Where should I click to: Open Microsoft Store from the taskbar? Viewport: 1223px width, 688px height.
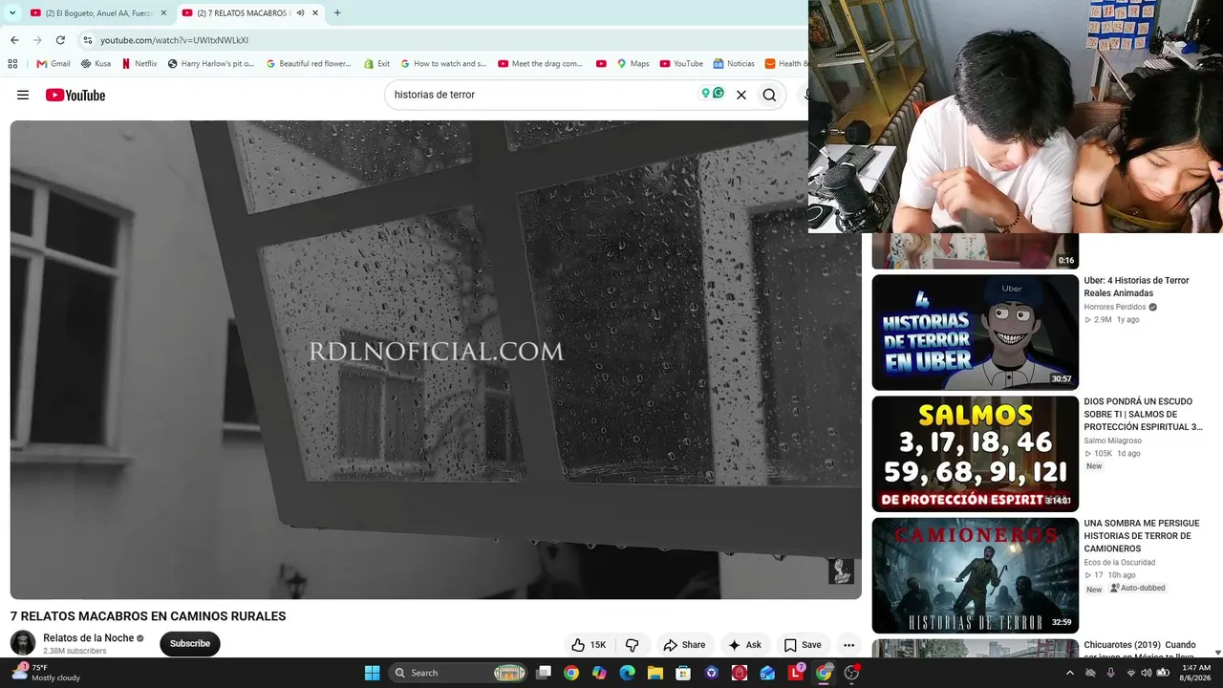[x=683, y=673]
